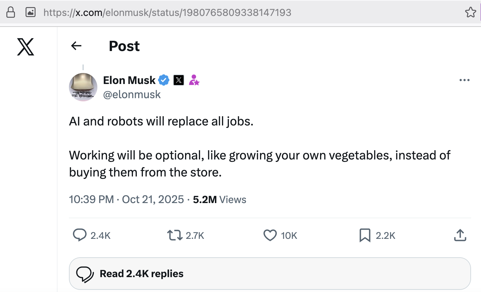Select the browser address bar URL

click(x=167, y=12)
